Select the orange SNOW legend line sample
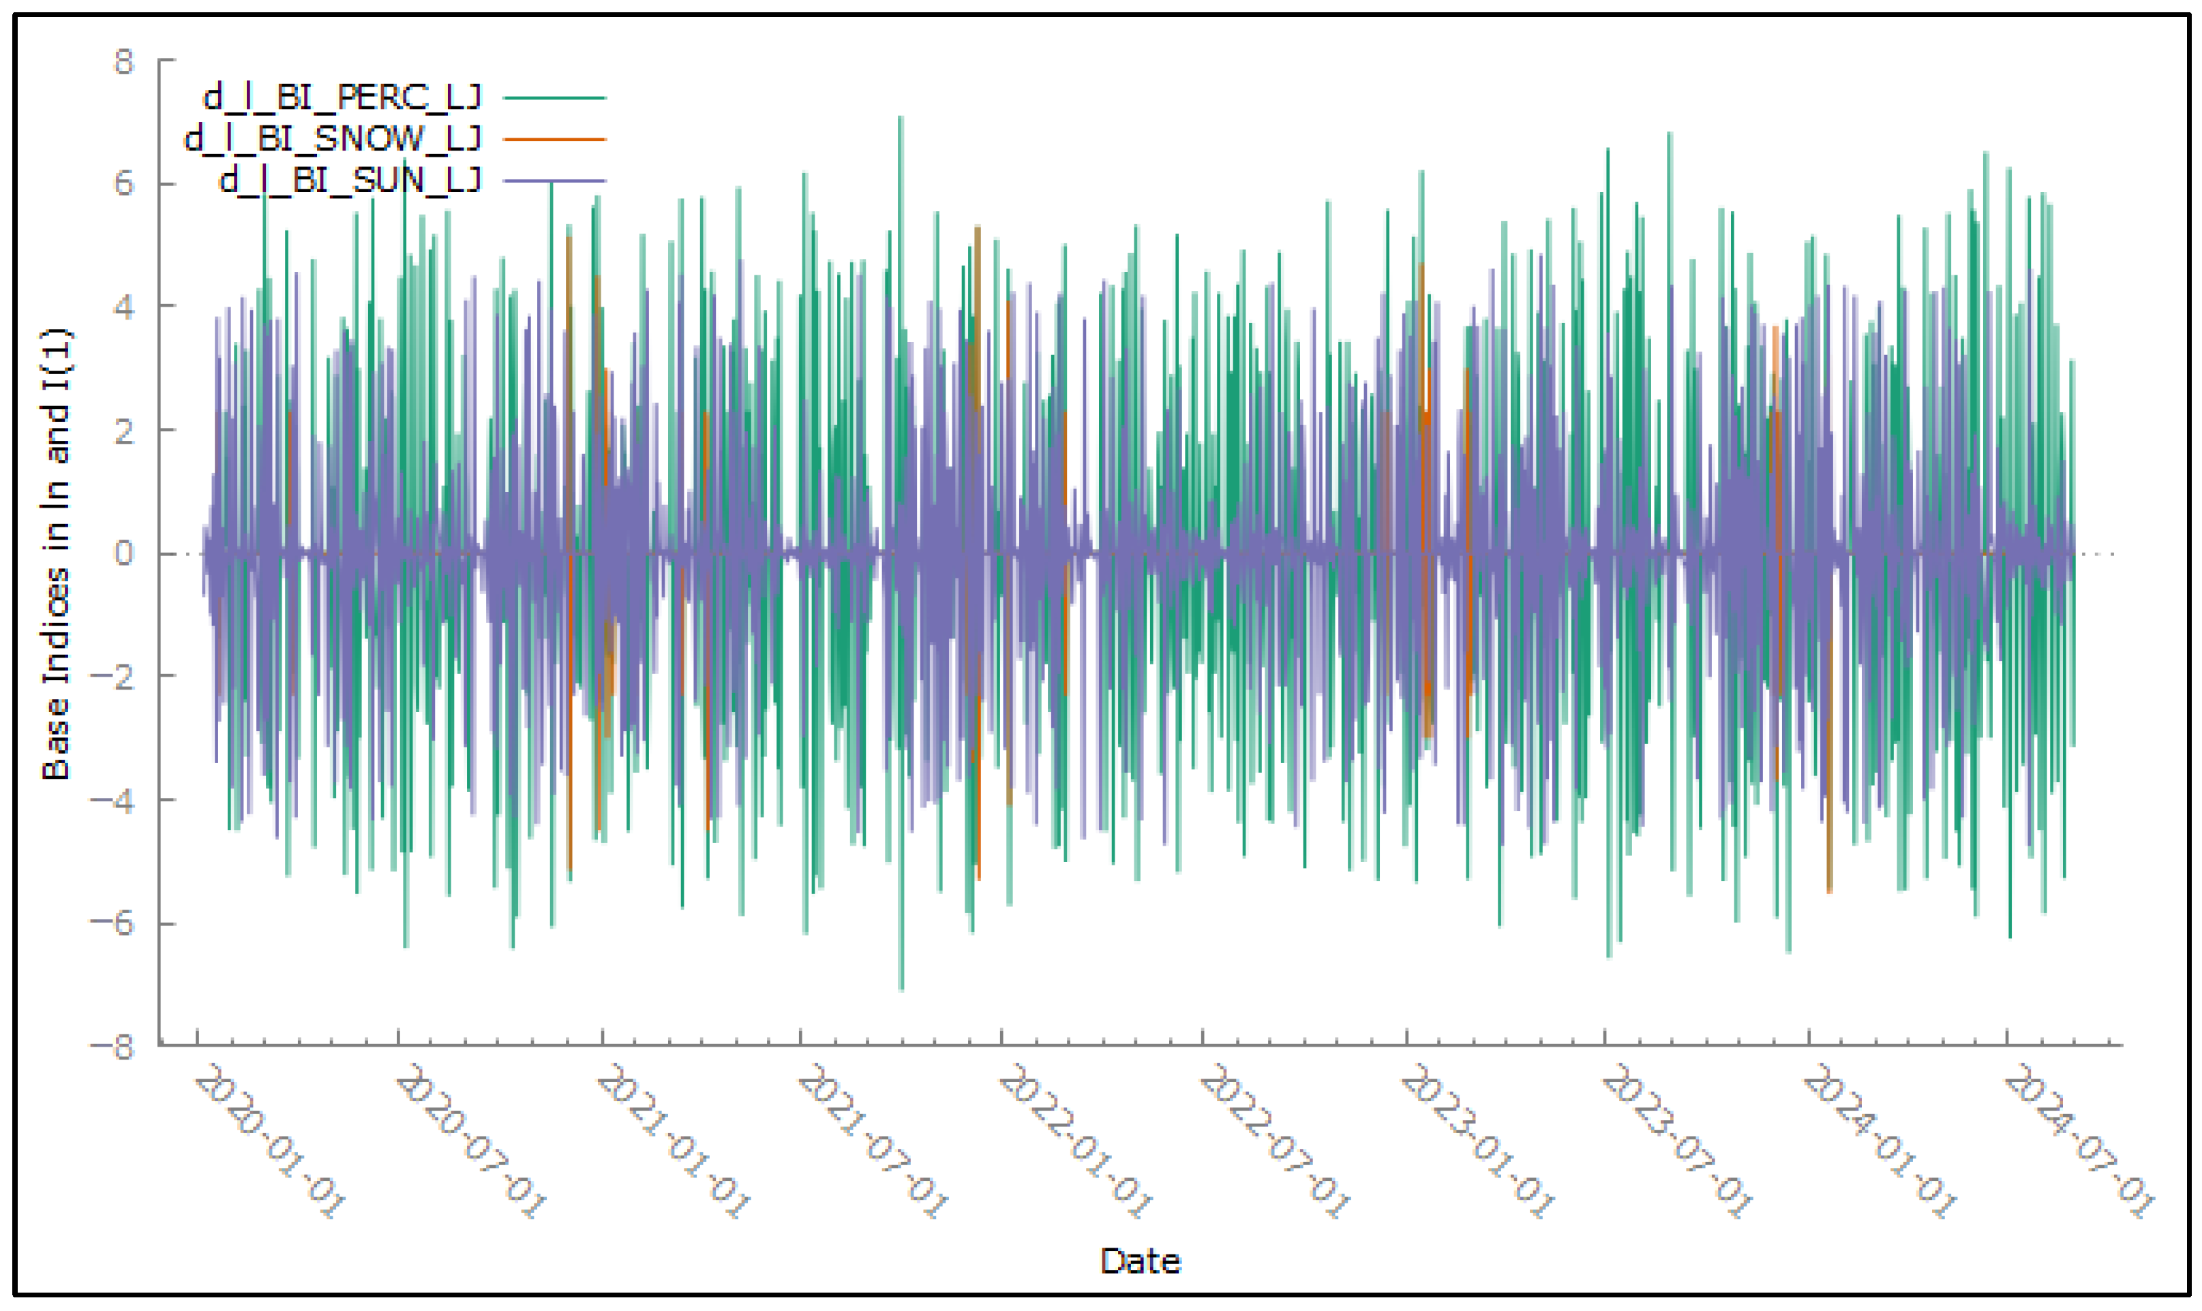This screenshot has width=2202, height=1311. 554,140
